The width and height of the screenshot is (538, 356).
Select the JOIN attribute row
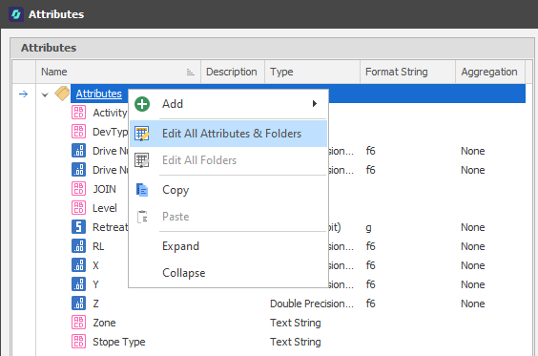pos(104,189)
